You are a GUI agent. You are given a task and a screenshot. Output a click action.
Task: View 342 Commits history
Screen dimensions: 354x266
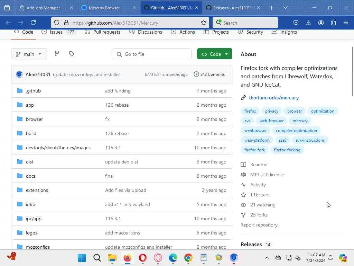[209, 74]
